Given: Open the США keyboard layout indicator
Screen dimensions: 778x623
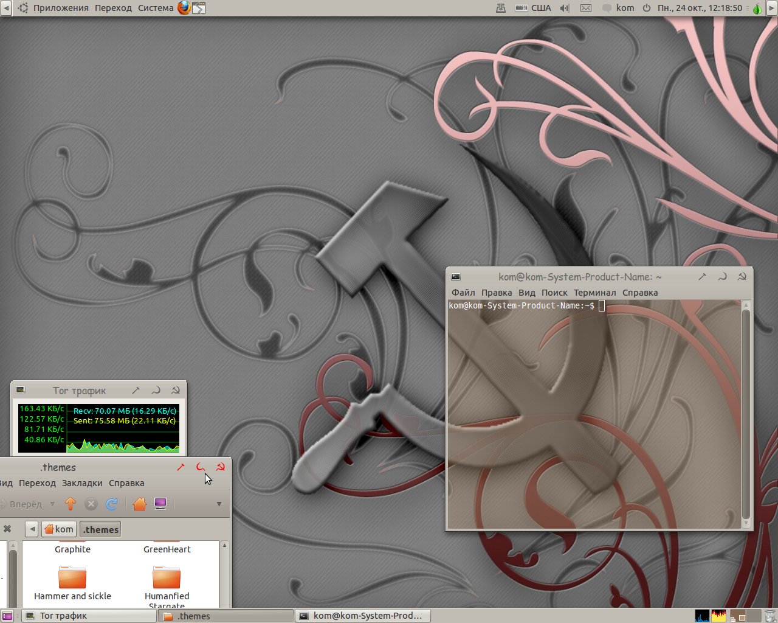Looking at the screenshot, I should click(533, 8).
